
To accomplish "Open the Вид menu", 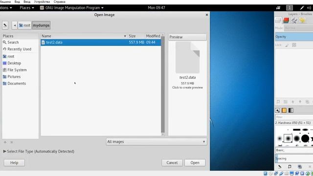I will (x=17, y=2).
